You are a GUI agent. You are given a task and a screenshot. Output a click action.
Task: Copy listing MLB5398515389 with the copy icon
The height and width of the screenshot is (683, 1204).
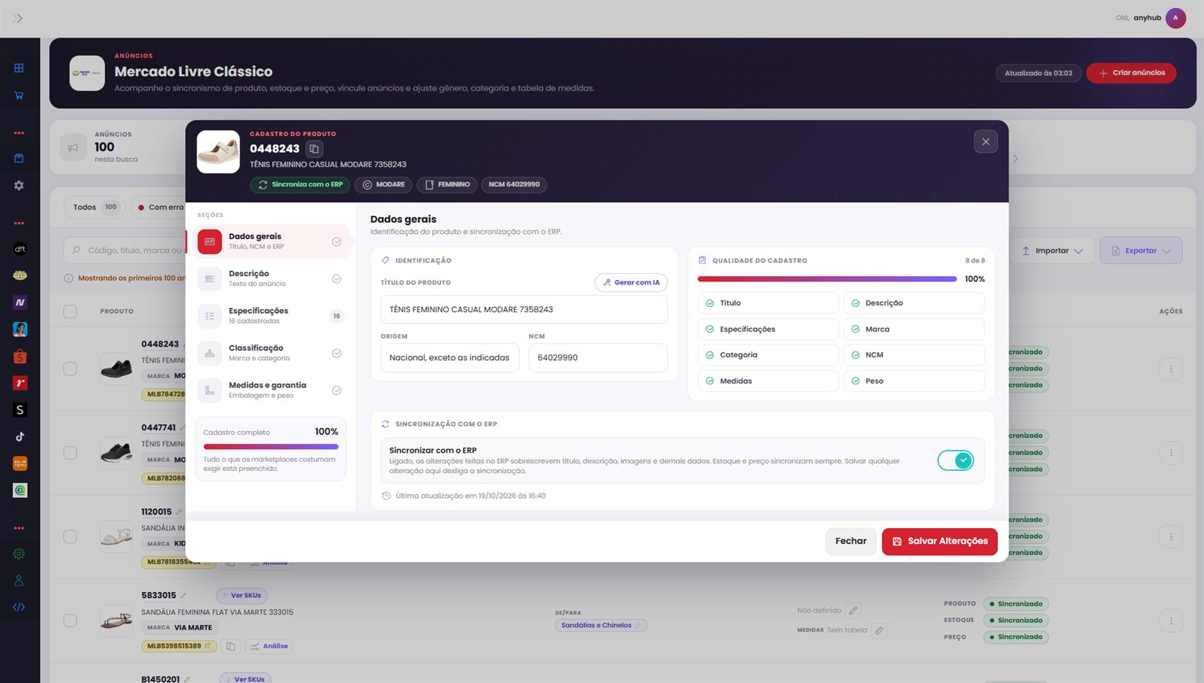(x=231, y=646)
